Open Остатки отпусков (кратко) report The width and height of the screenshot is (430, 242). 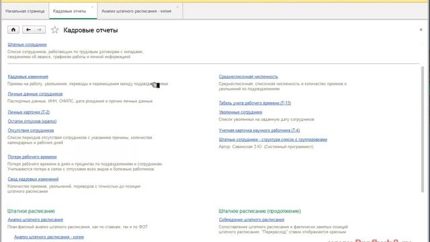tap(32, 121)
